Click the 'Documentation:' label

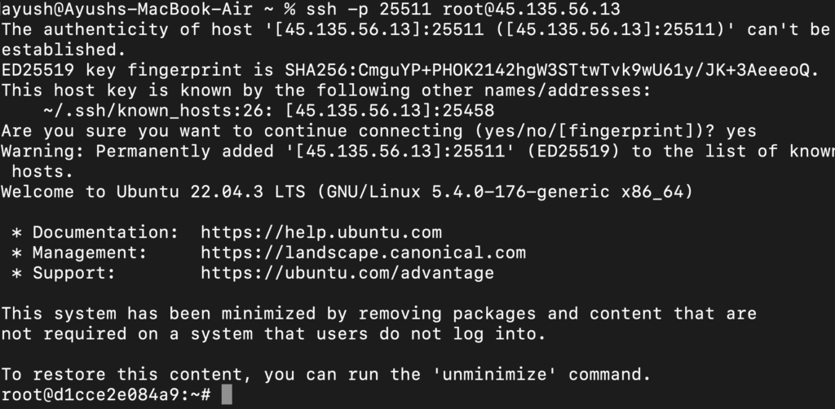pos(105,233)
